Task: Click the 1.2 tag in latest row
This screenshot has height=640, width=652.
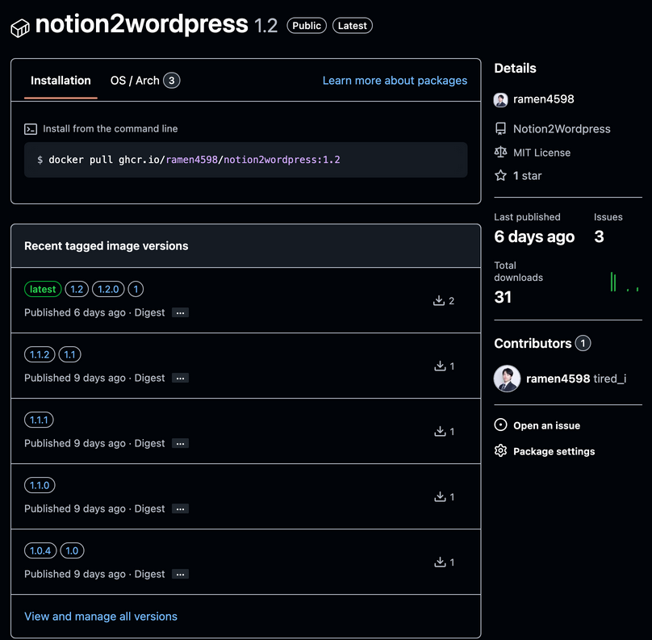Action: [77, 289]
